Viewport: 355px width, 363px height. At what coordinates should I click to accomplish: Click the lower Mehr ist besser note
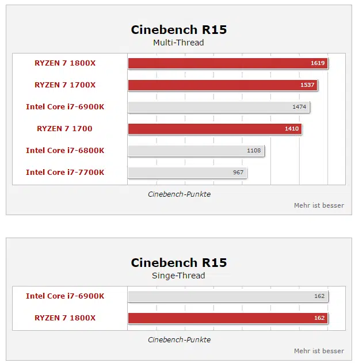click(319, 351)
